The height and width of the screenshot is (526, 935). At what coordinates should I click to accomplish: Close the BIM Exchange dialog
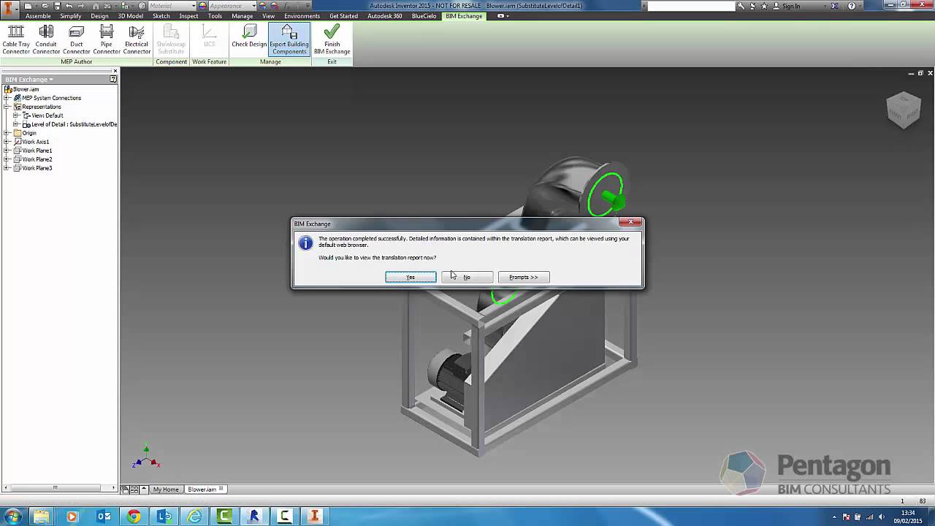tap(630, 222)
